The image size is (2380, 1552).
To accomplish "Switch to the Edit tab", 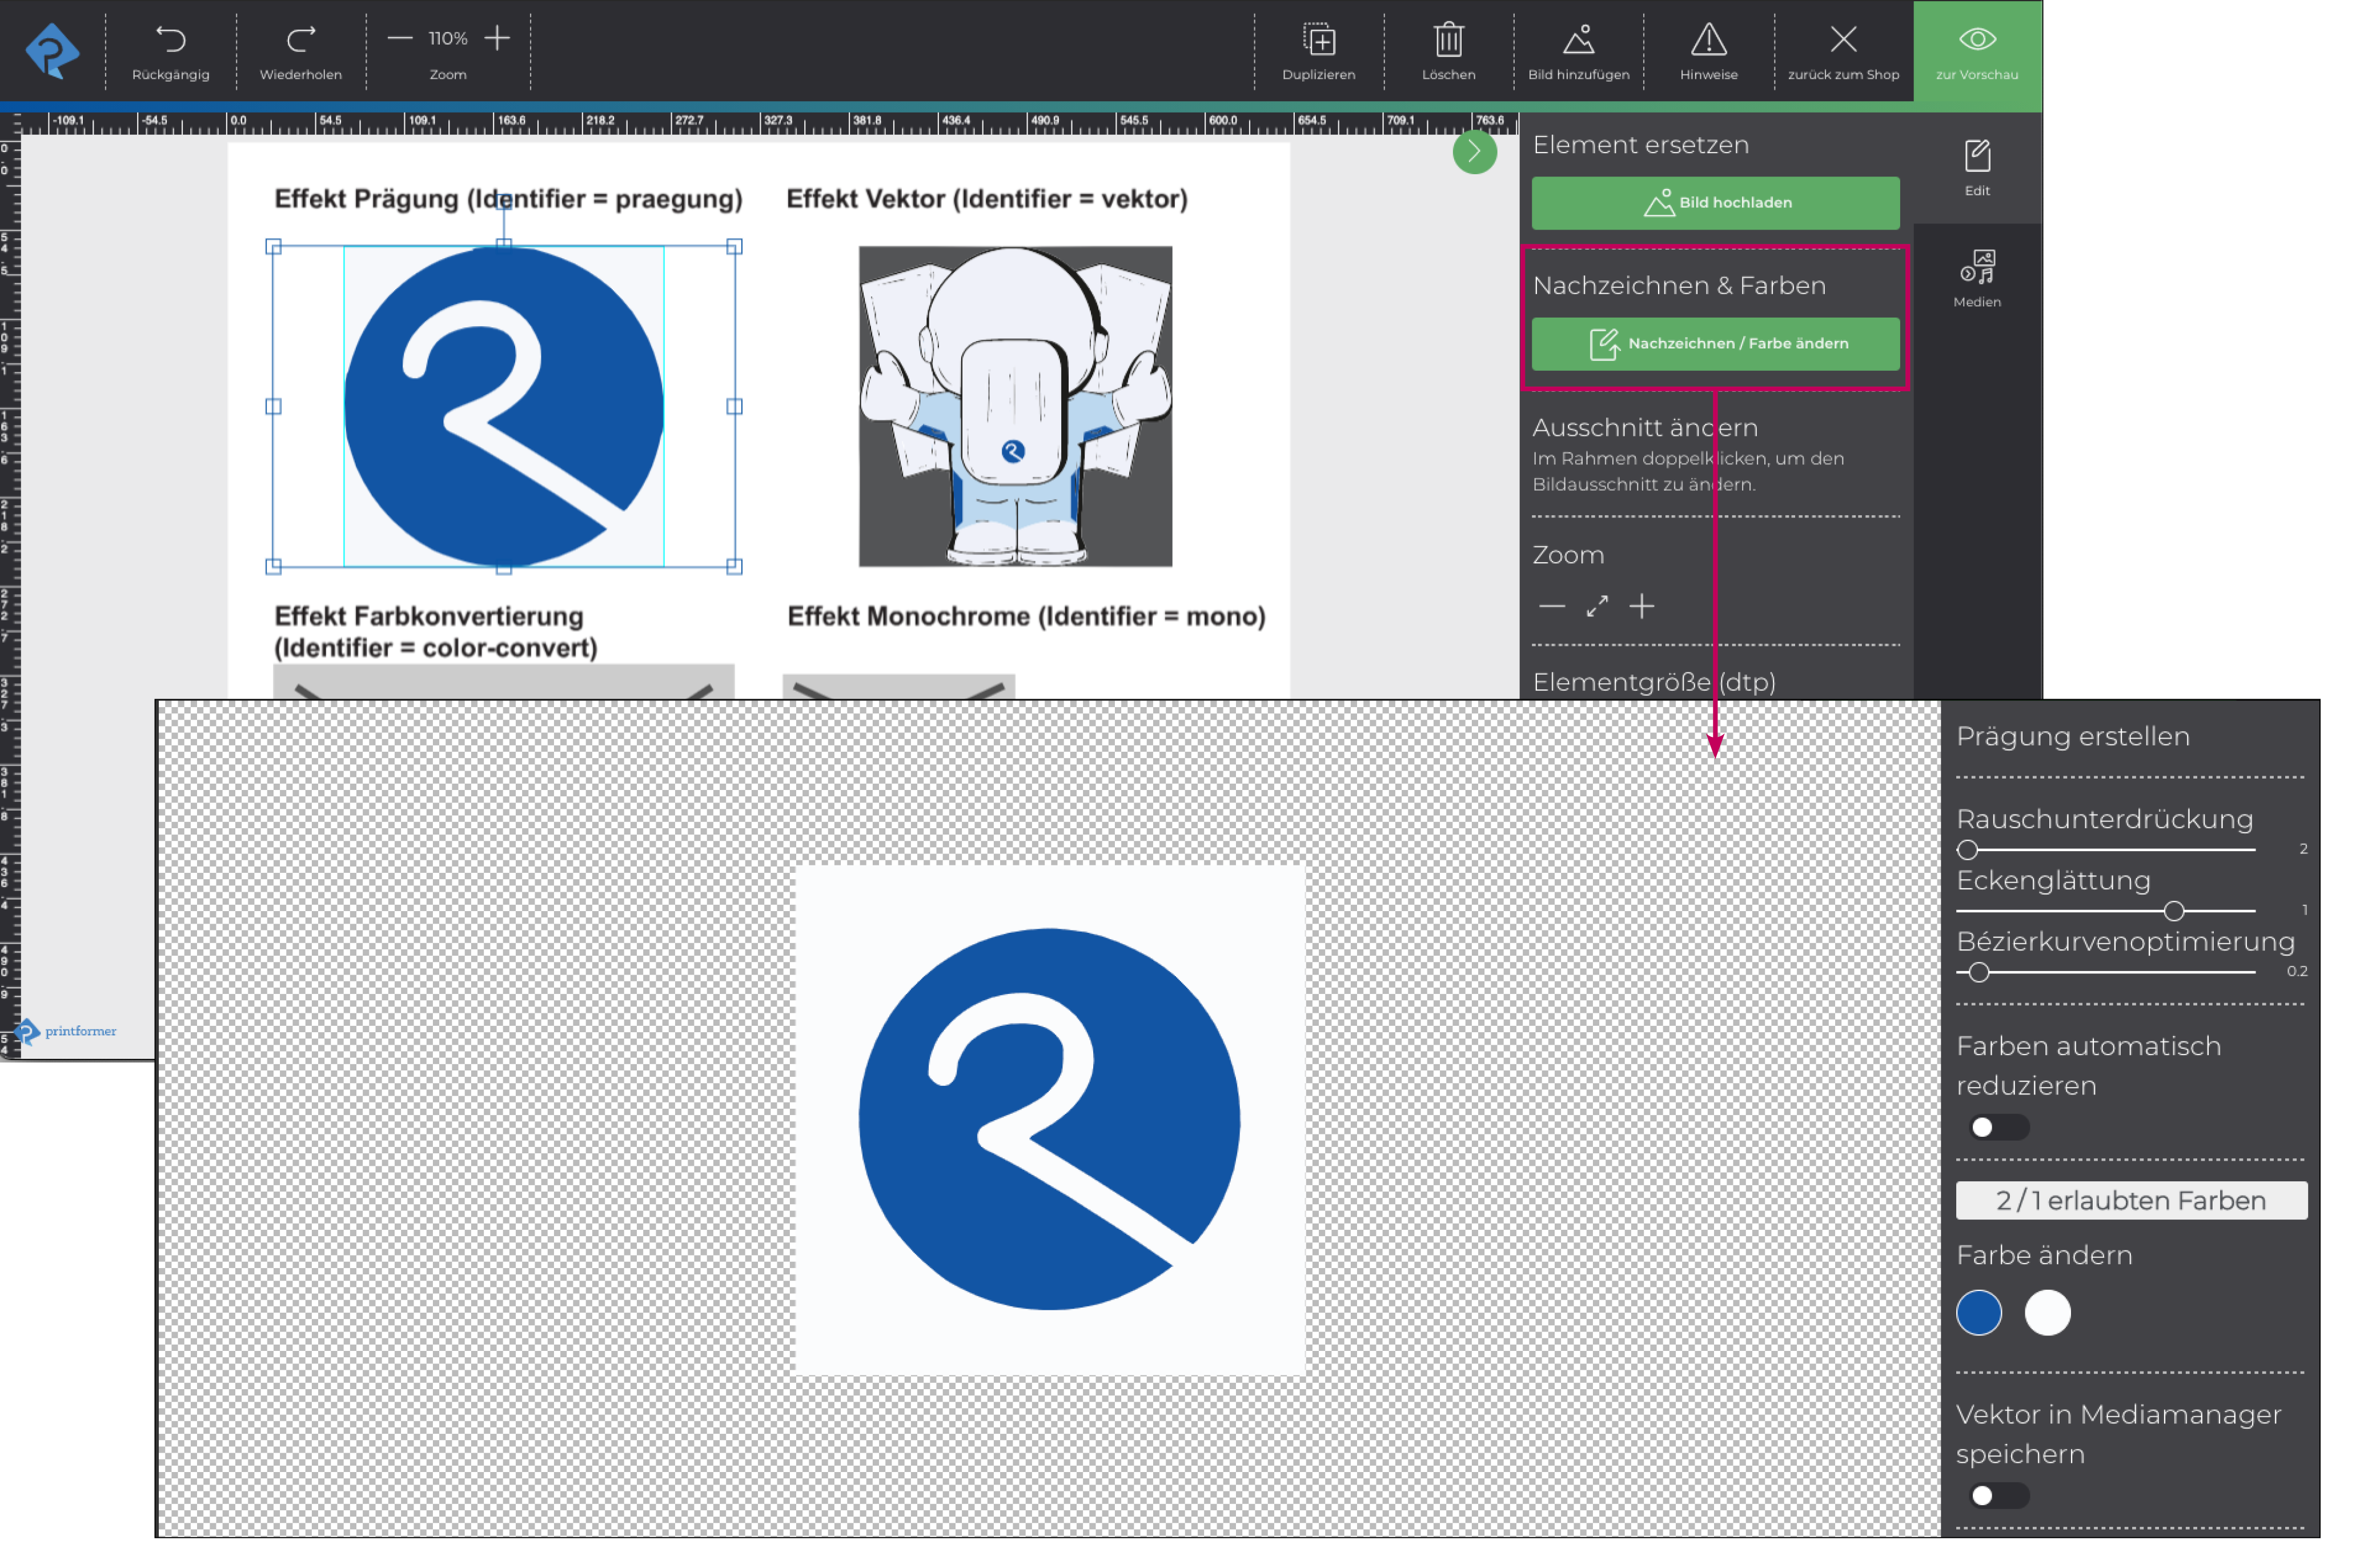I will pyautogui.click(x=1976, y=166).
